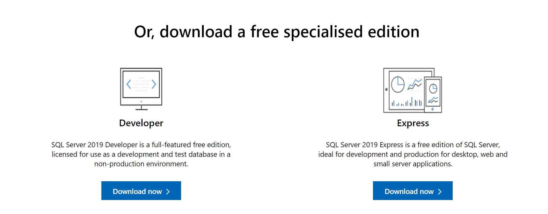548x214 pixels.
Task: Click the chevron arrow on Express Download now button
Action: (x=440, y=191)
